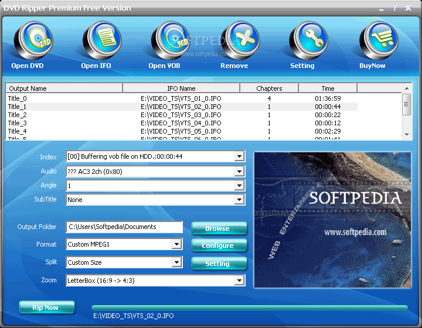Click time value 01:36:59

(328, 98)
